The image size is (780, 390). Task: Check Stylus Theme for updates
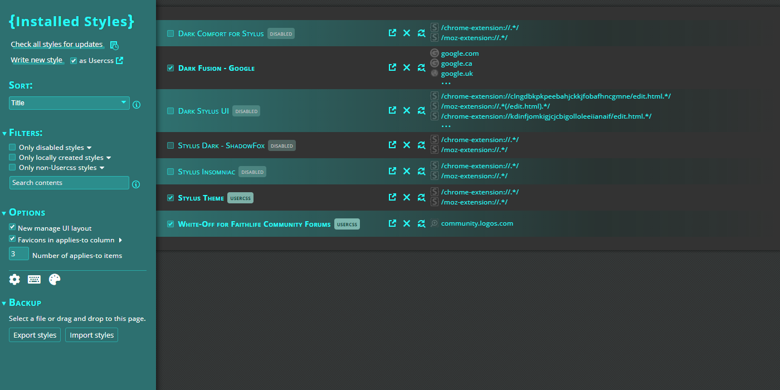pyautogui.click(x=421, y=197)
